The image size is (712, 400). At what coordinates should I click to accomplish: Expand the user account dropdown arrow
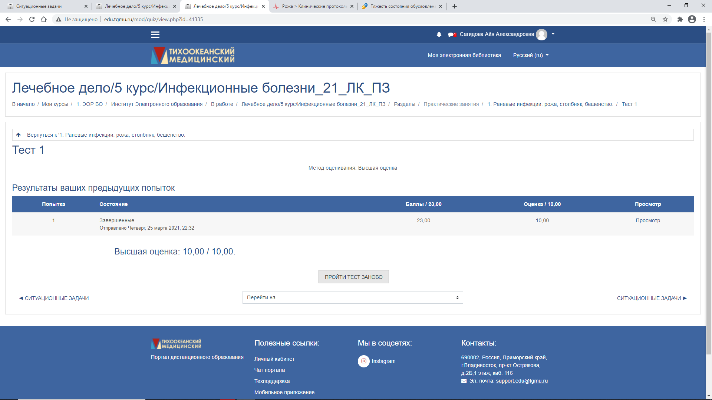tap(553, 34)
